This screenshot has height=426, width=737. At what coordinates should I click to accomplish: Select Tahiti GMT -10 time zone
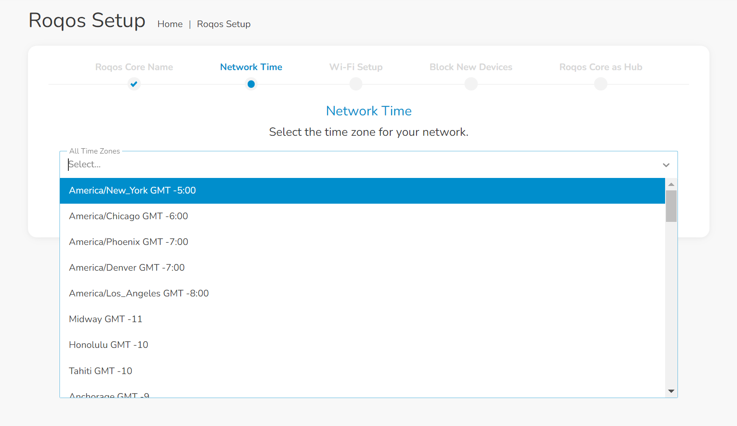click(x=362, y=371)
